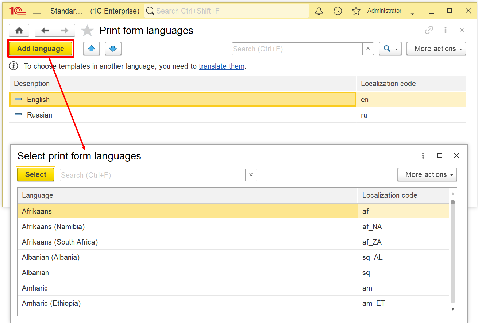Move the language up
The width and height of the screenshot is (478, 323).
(x=92, y=49)
